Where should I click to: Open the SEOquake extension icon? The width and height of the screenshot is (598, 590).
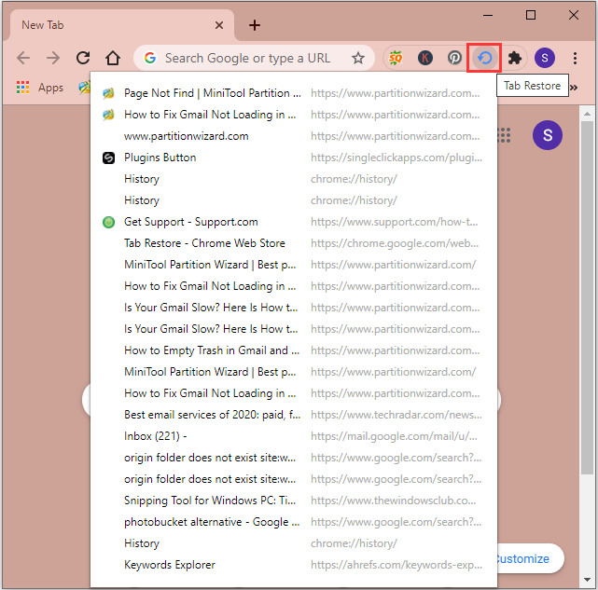[396, 58]
